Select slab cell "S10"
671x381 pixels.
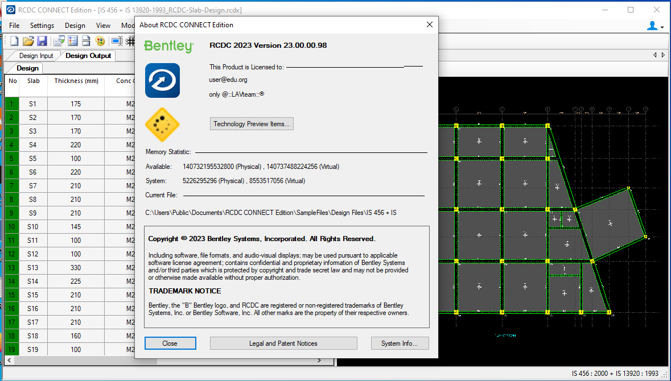click(x=33, y=227)
